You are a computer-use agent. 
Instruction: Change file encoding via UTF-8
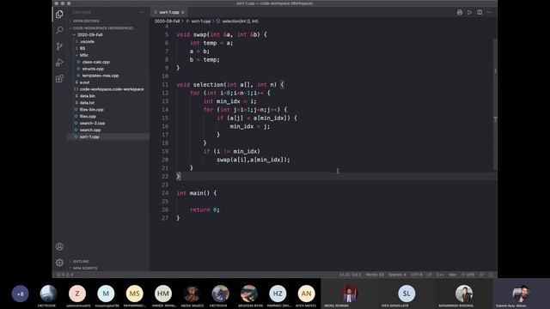click(416, 275)
